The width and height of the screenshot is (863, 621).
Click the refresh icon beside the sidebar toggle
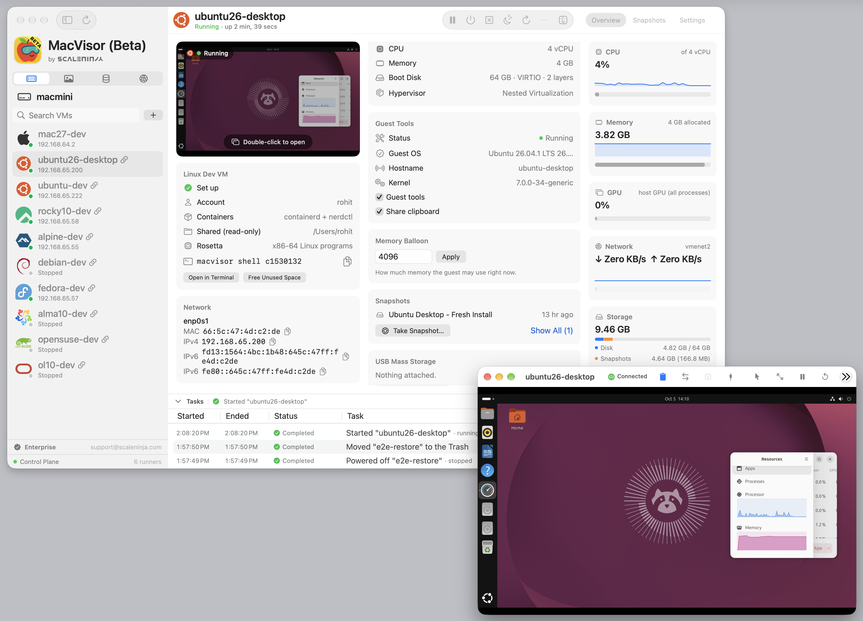click(x=86, y=20)
